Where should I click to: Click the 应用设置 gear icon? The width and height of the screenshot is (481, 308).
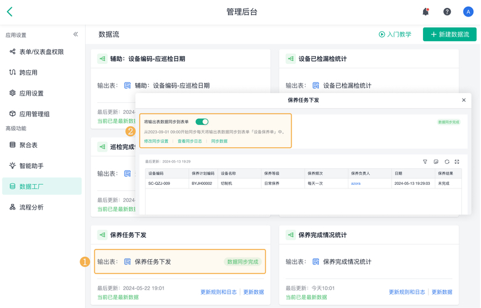12,93
